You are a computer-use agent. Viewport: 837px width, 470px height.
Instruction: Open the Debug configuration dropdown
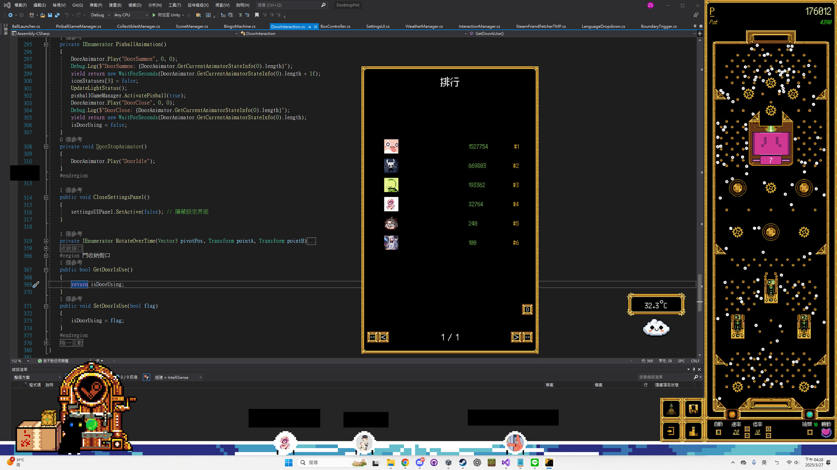click(x=100, y=15)
